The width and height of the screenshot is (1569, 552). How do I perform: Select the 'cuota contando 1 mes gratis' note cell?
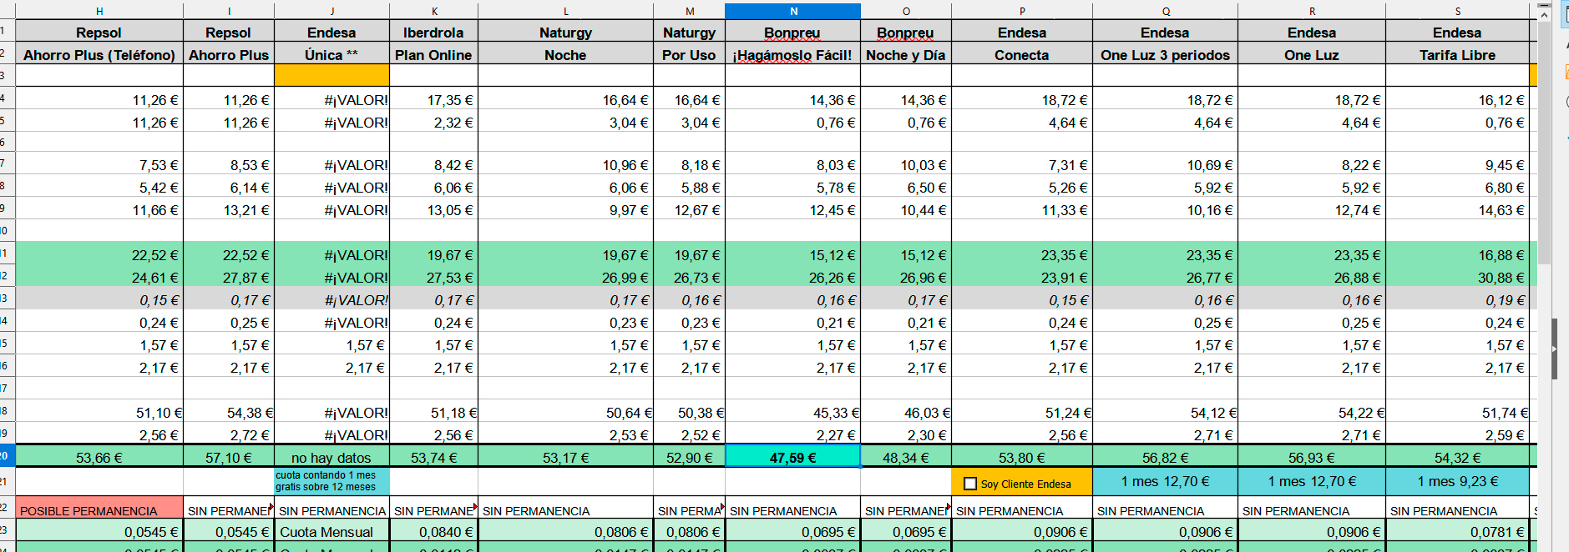332,481
